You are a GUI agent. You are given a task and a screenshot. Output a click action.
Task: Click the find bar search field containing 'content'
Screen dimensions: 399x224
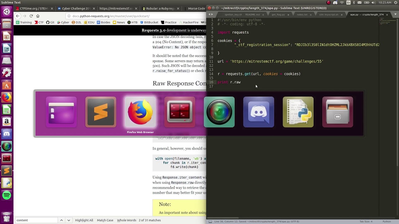pos(36,220)
